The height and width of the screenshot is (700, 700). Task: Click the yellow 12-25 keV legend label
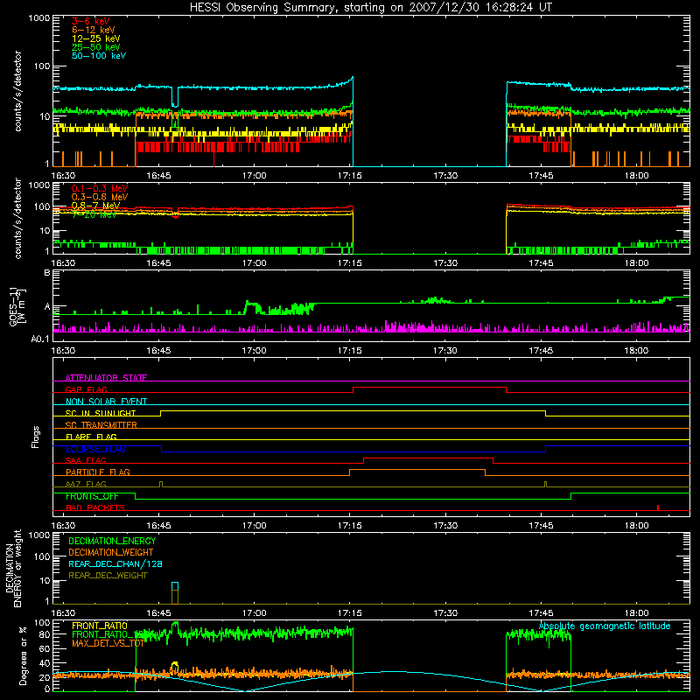click(x=96, y=38)
